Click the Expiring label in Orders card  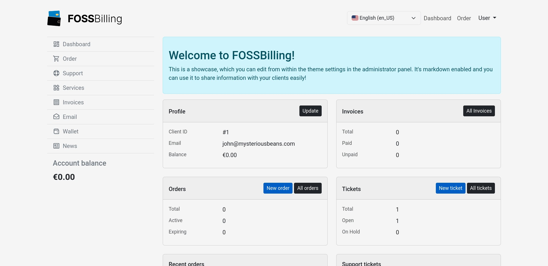(x=177, y=232)
